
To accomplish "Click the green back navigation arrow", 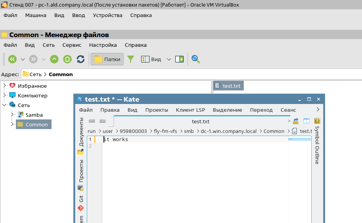I will pos(12,59).
